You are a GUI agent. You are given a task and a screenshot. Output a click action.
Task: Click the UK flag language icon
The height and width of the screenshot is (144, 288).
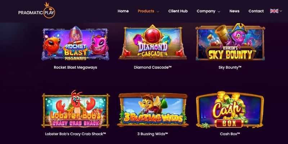point(274,11)
